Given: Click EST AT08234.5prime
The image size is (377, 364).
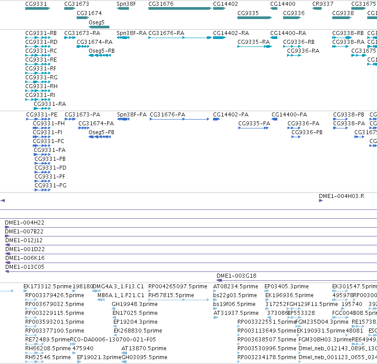Looking at the screenshot, I should point(215,291).
